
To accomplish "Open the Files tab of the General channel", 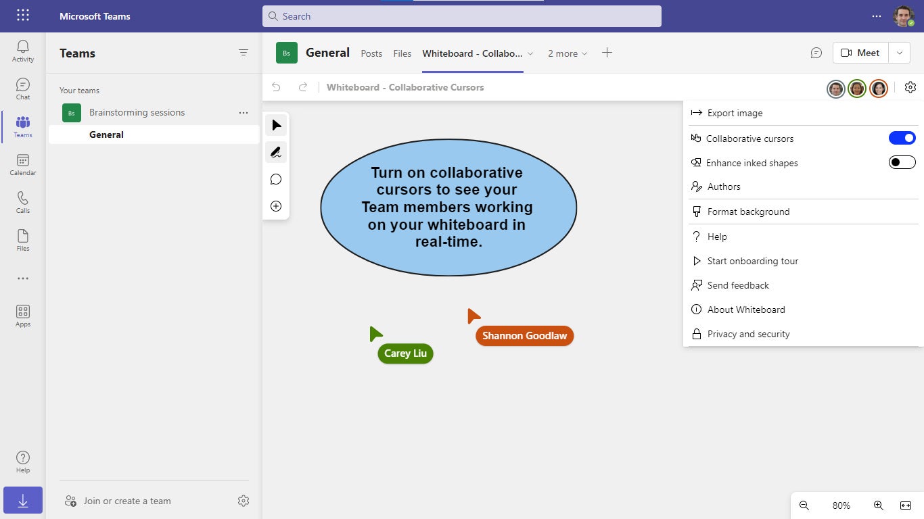I will 402,53.
